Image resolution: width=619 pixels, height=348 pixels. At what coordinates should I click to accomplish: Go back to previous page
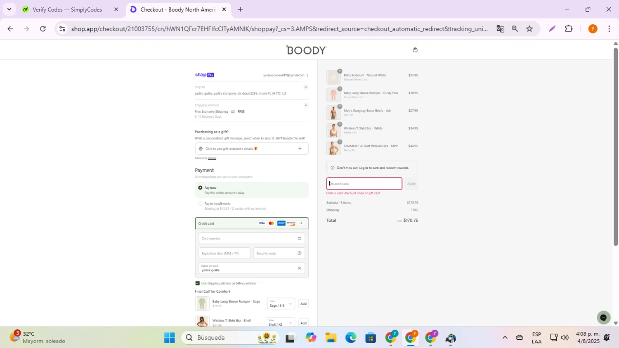(x=10, y=28)
